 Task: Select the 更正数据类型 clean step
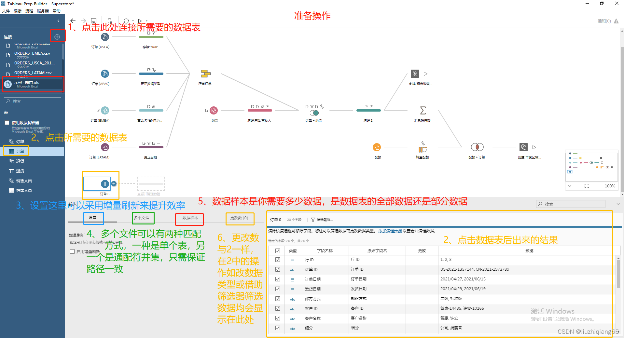151,74
